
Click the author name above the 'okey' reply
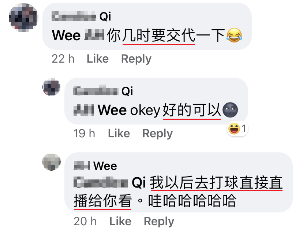[x=103, y=91]
